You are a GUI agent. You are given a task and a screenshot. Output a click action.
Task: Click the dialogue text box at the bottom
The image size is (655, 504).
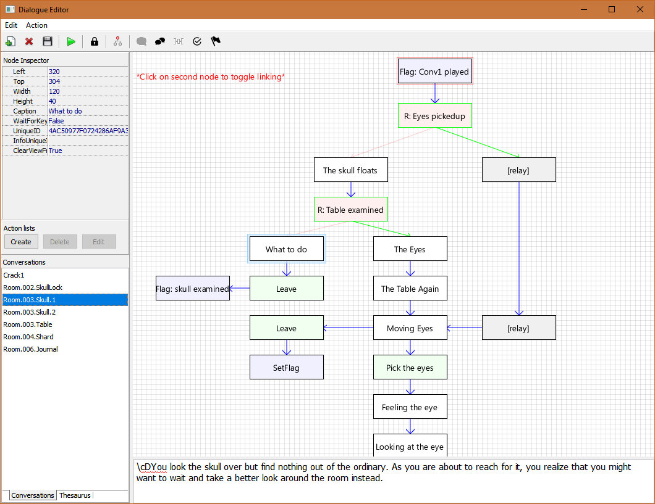pyautogui.click(x=393, y=481)
